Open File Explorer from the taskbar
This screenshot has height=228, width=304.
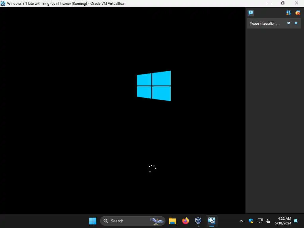point(172,221)
